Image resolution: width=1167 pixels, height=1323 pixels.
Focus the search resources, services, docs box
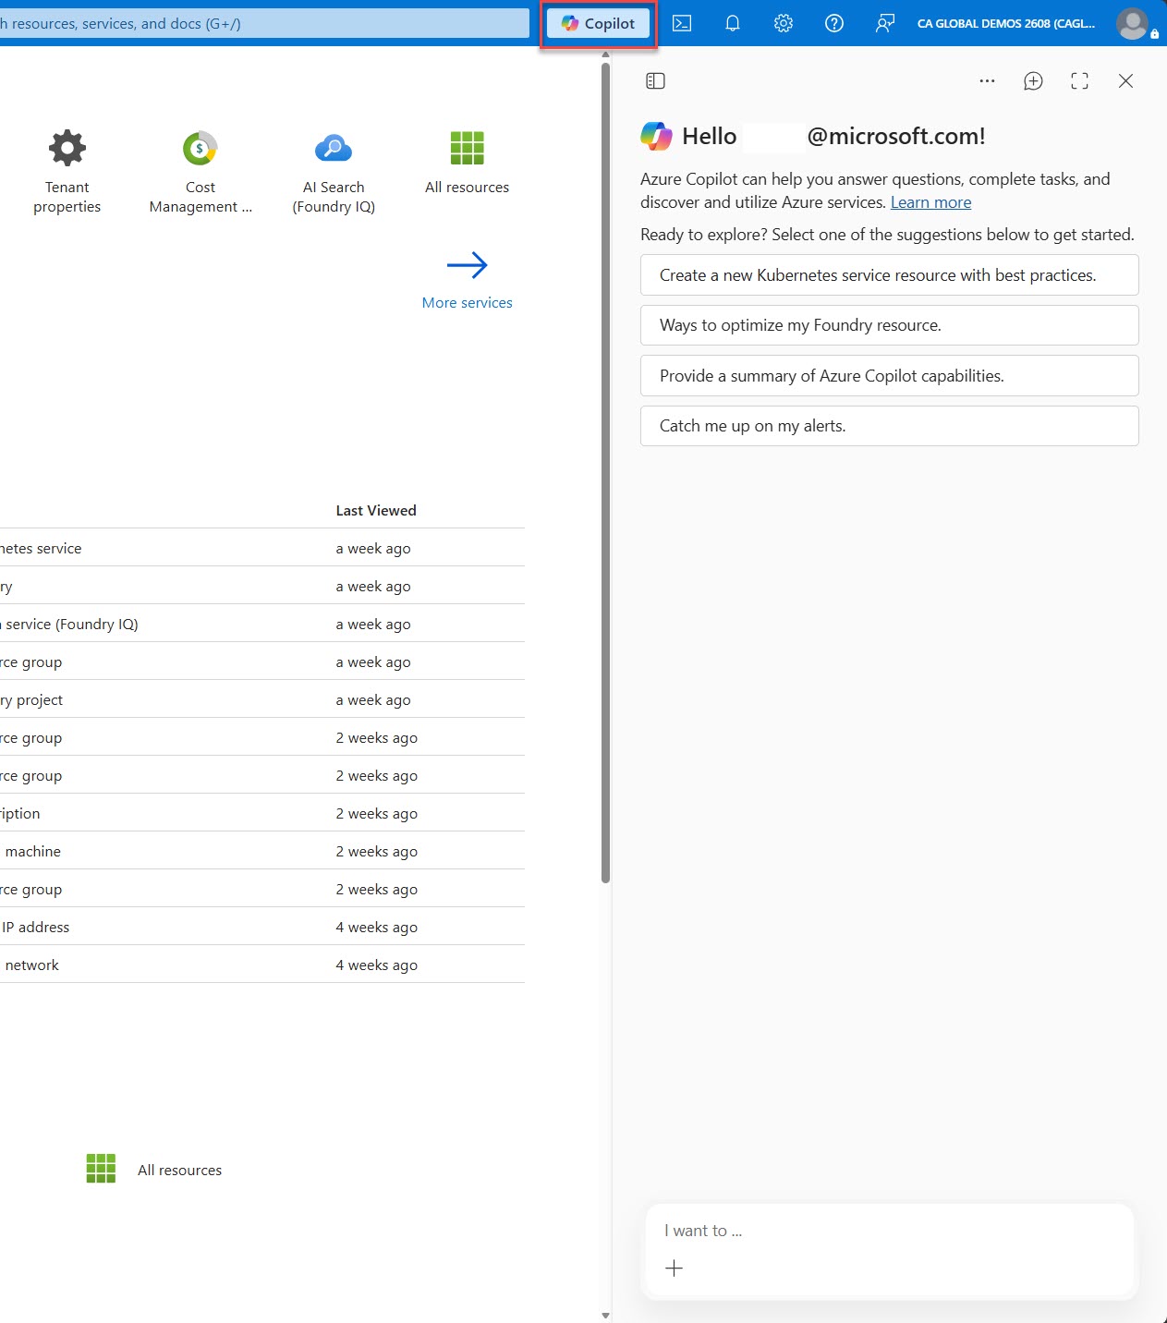pyautogui.click(x=264, y=23)
